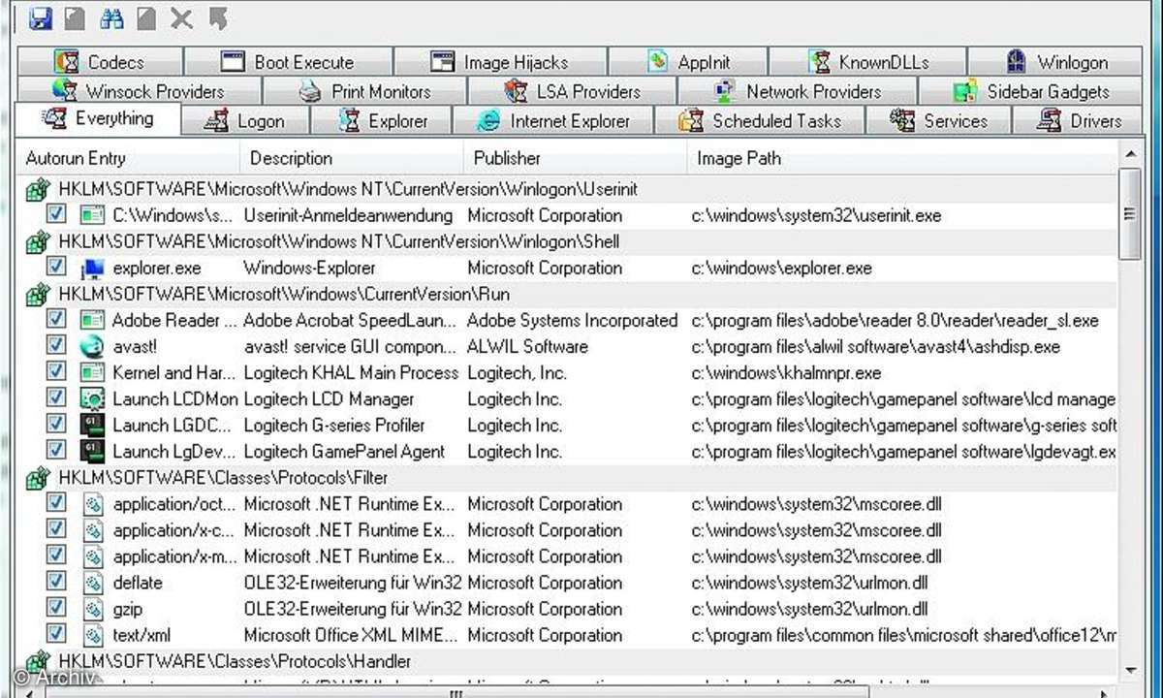Screen dimensions: 1163x698
Task: Open the Winsock Providers tab
Action: click(x=143, y=91)
